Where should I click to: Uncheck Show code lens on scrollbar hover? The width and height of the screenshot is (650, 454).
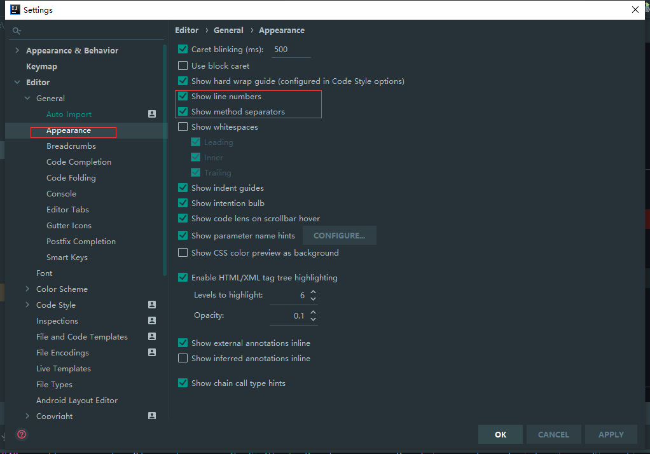[183, 218]
